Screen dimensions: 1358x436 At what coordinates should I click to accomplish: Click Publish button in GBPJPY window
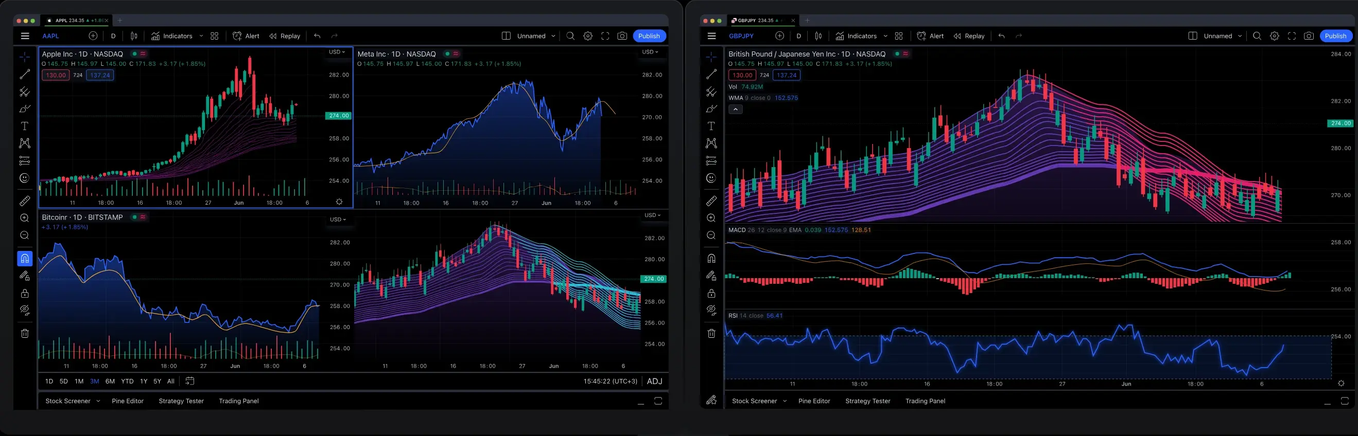coord(1335,36)
